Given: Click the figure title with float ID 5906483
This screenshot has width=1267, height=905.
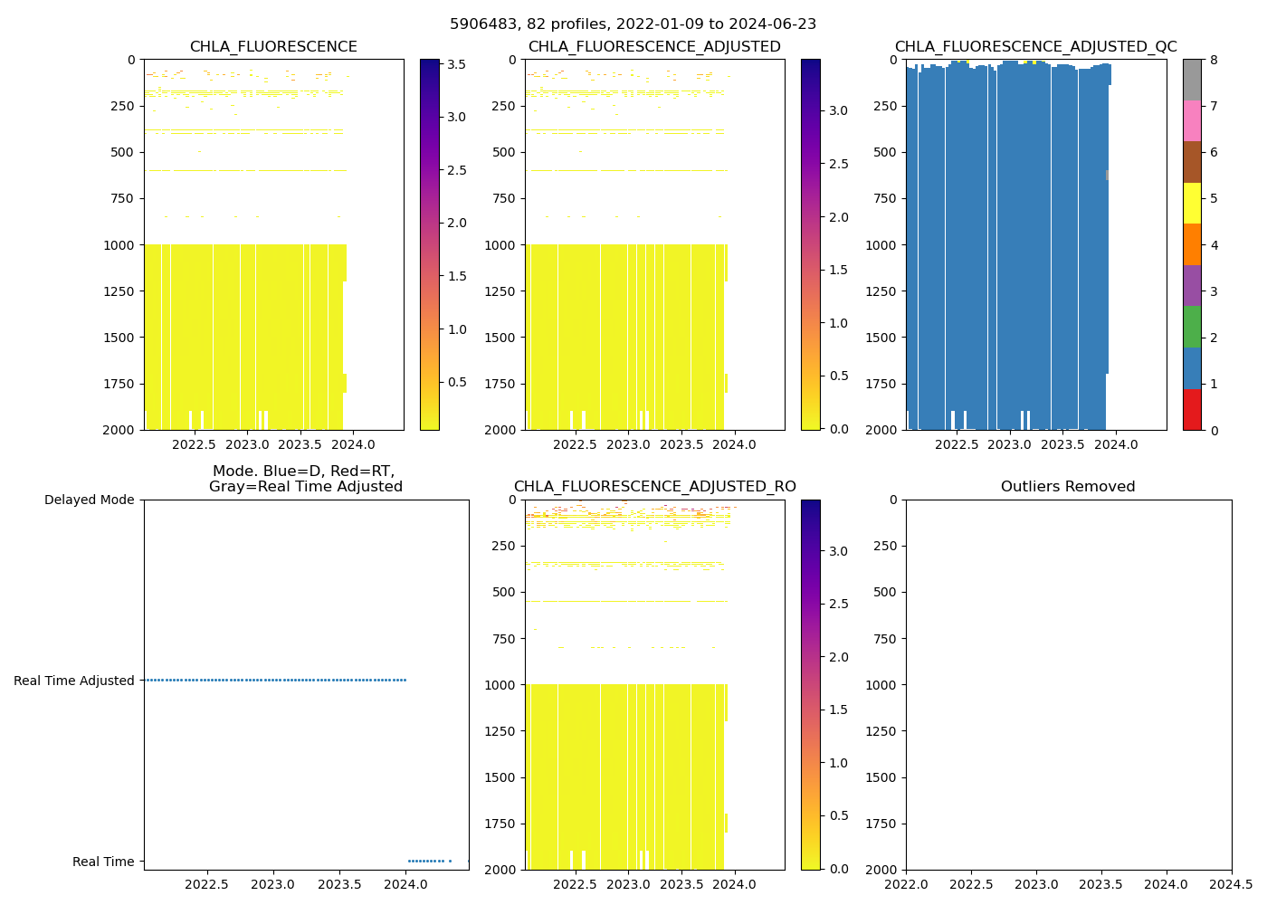Looking at the screenshot, I should click(x=633, y=24).
